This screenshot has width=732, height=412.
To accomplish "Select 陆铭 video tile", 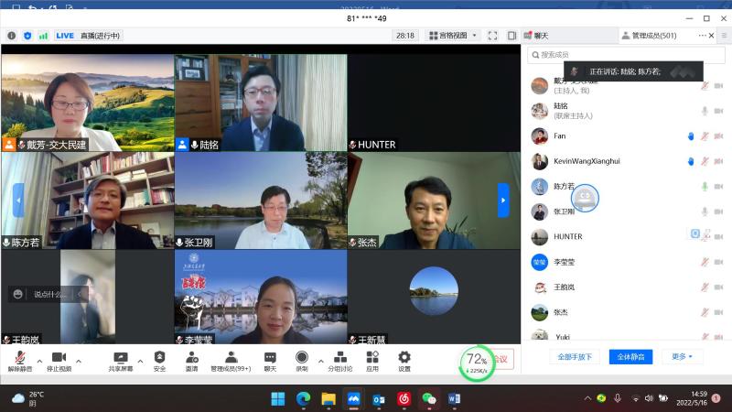I will click(x=261, y=103).
